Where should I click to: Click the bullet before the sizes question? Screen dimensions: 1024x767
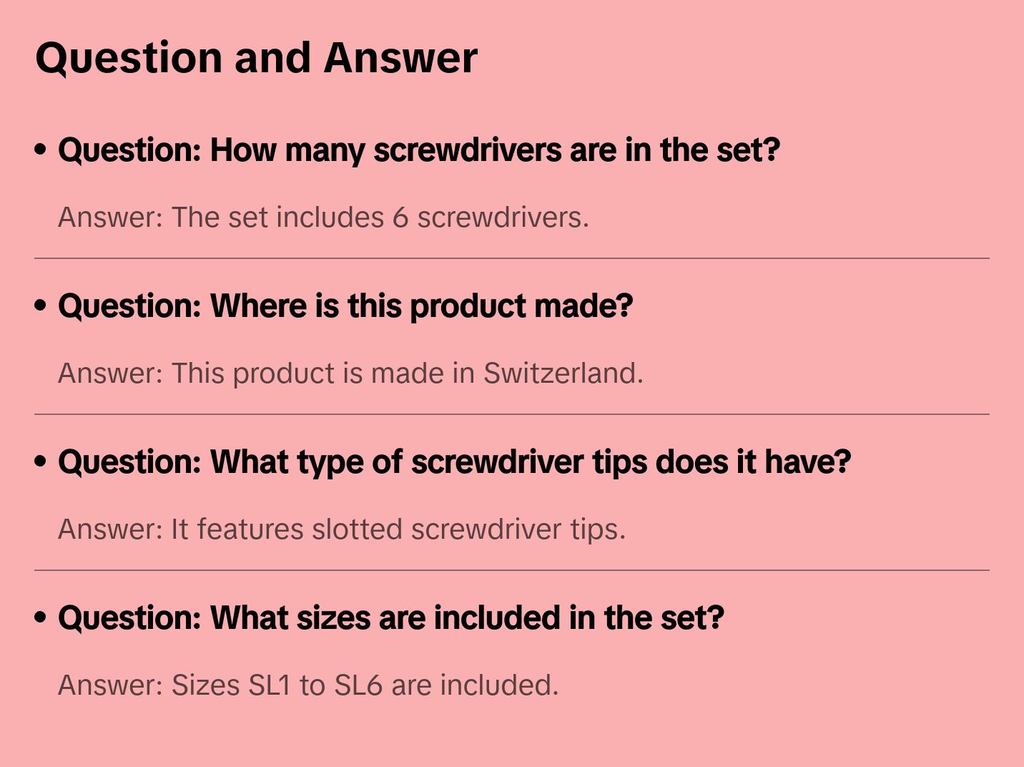pos(41,617)
